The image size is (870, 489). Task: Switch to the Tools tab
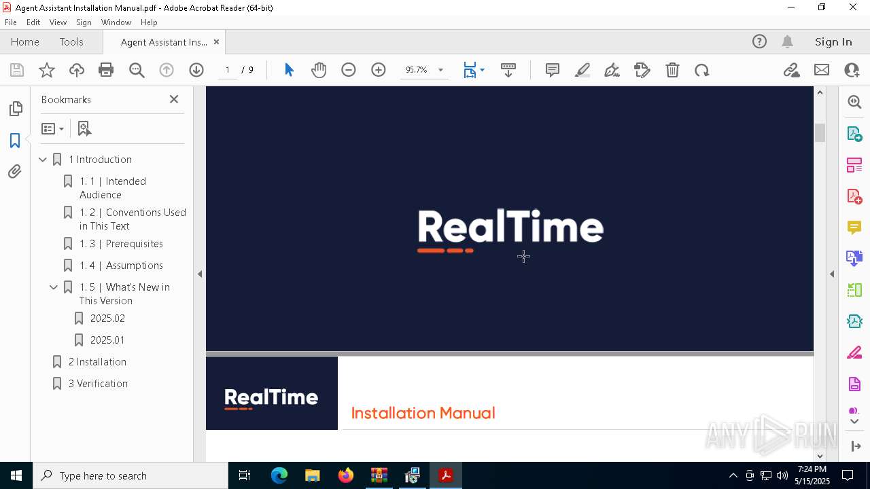point(71,41)
